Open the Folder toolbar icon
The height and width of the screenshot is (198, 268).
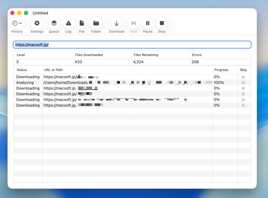tap(96, 23)
